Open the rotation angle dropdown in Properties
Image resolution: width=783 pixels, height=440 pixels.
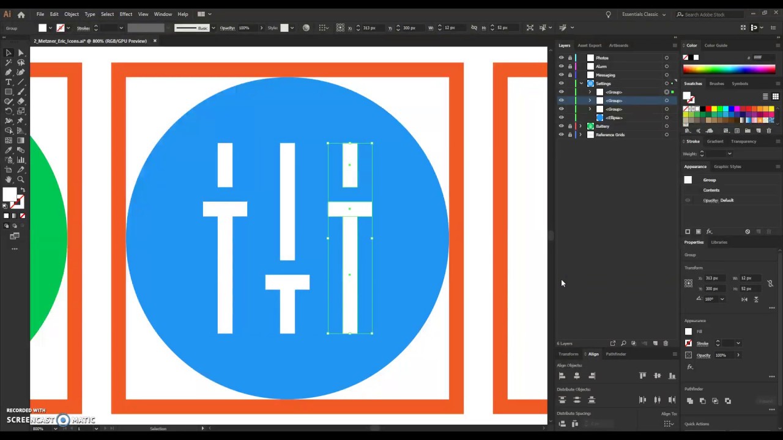coord(722,299)
